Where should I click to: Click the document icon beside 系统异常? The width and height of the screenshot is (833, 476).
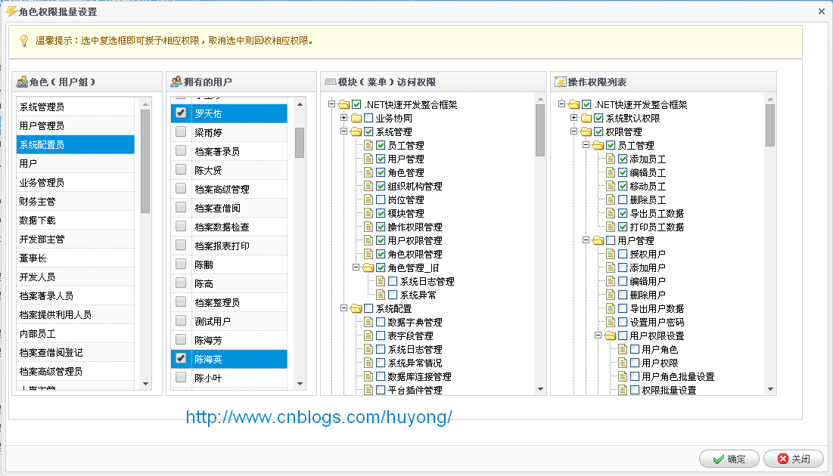pyautogui.click(x=381, y=295)
